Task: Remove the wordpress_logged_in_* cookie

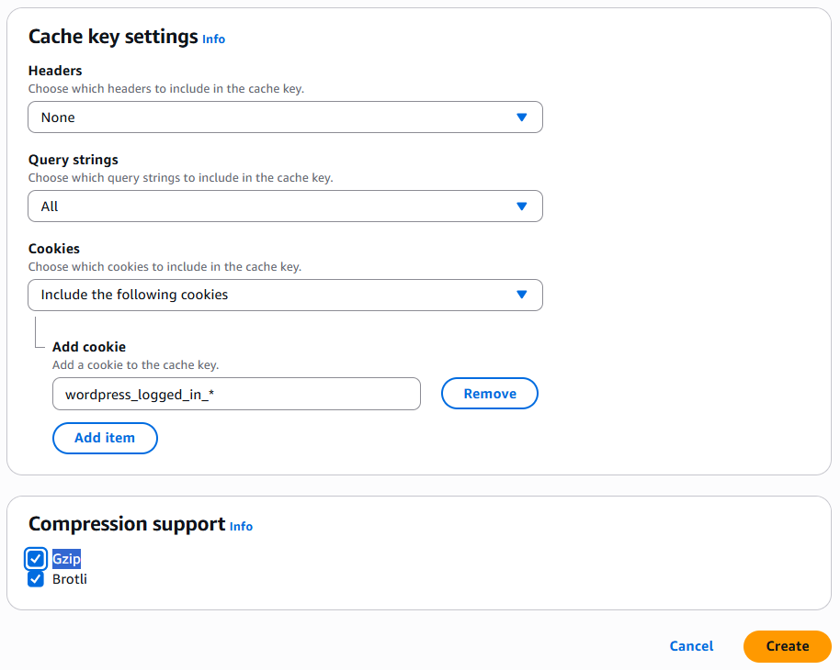Action: 489,393
